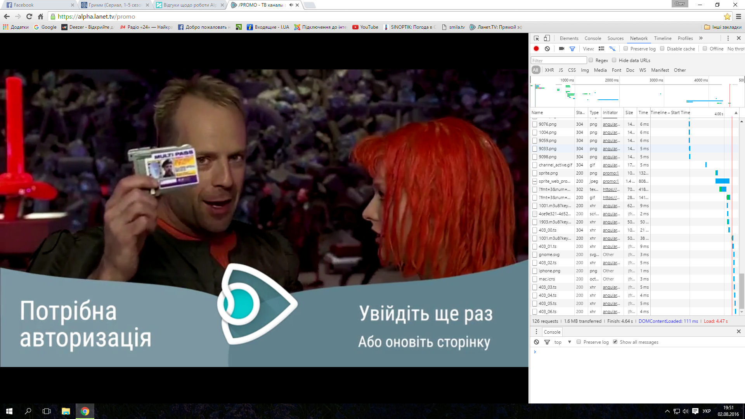This screenshot has height=419, width=745.
Task: Filter requests by XHR type
Action: 549,70
